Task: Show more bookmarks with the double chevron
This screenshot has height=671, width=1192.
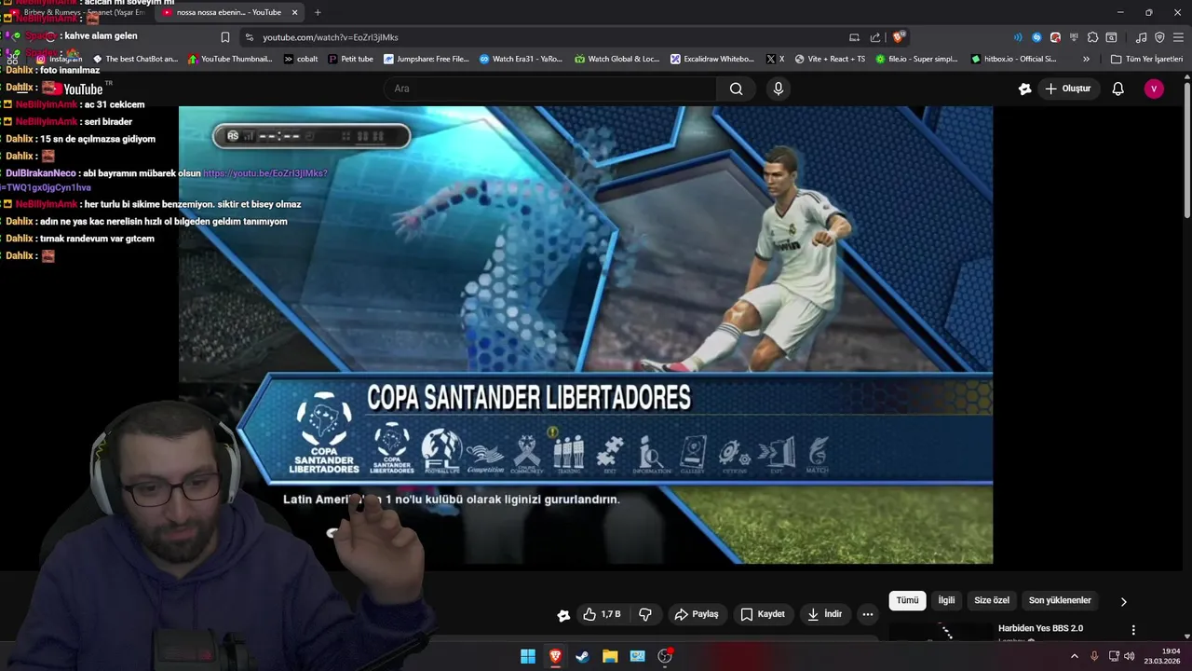Action: (1086, 59)
